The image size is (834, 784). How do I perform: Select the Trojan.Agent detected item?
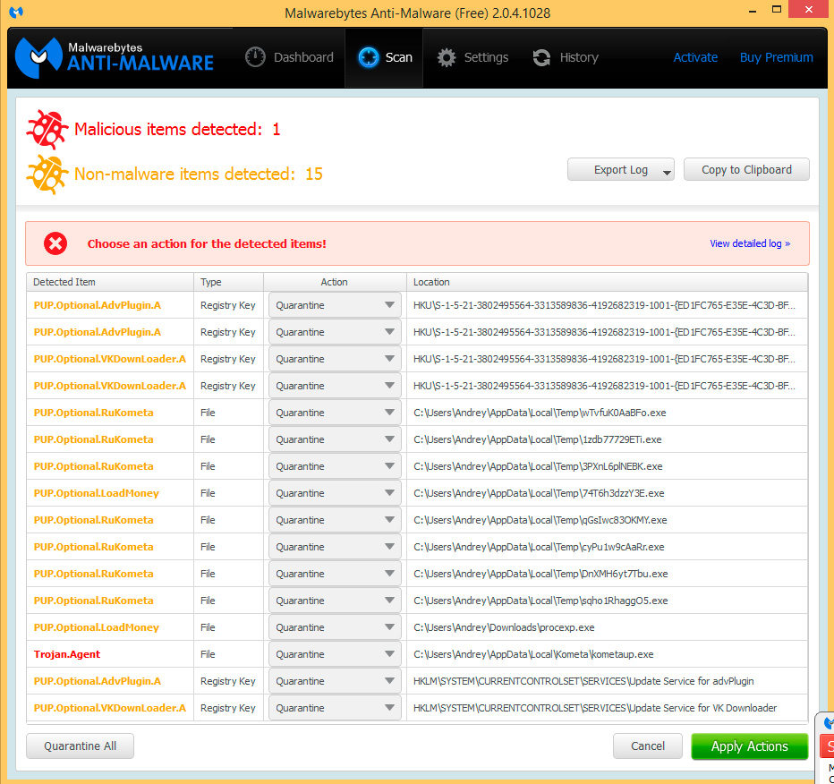[67, 654]
